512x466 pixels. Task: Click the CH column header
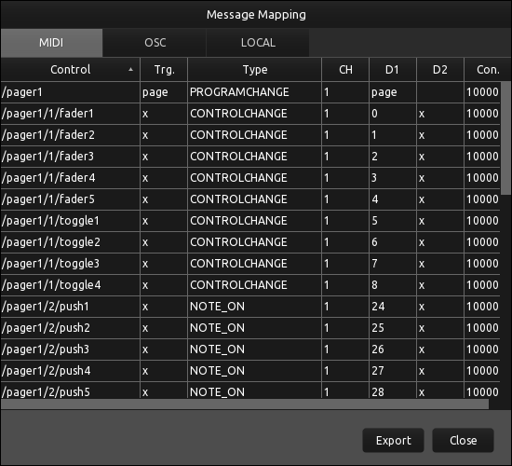tap(345, 70)
